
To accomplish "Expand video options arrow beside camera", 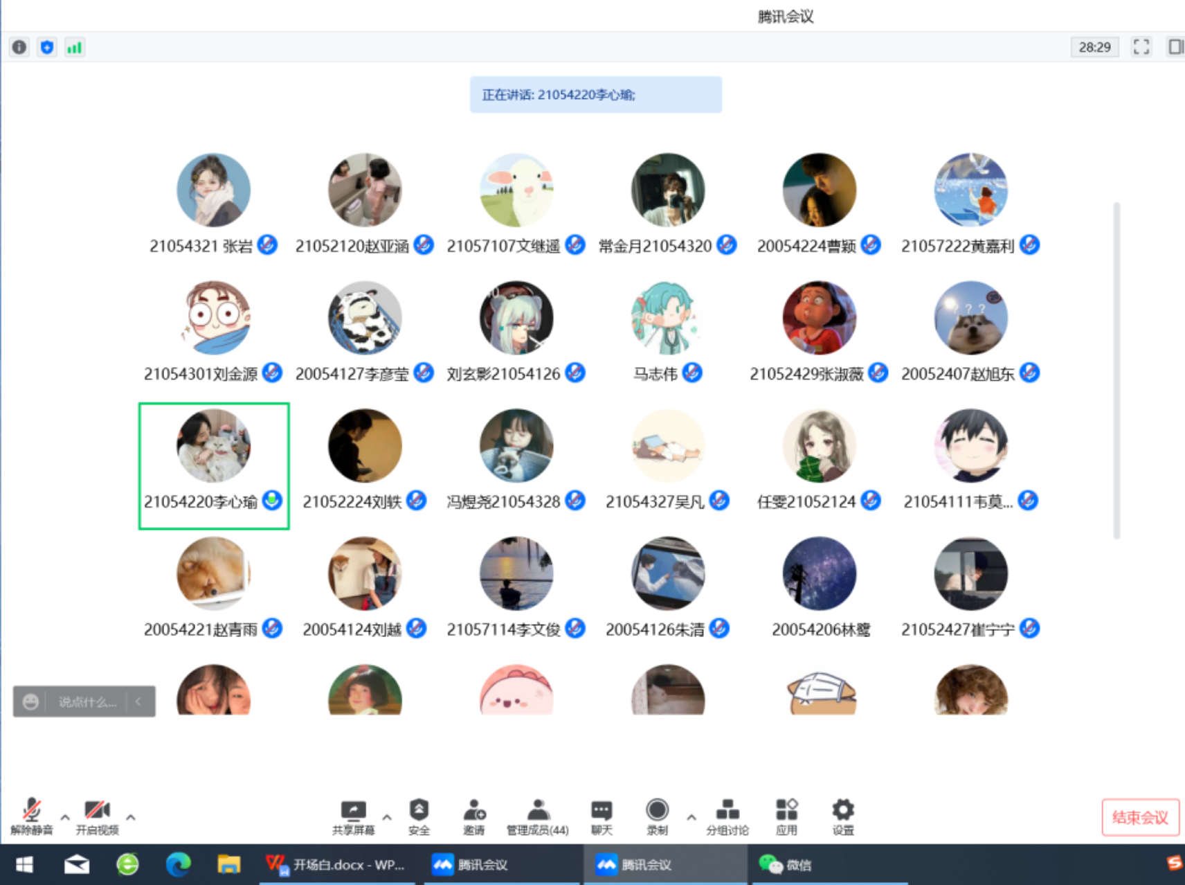I will (131, 817).
